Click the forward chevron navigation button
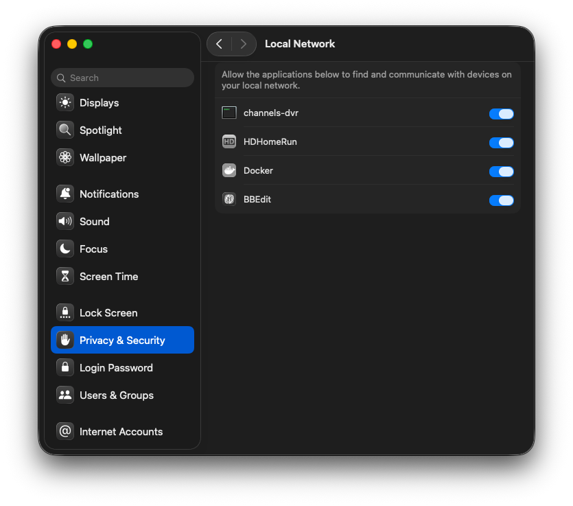Screen dimensions: 573x506 click(x=244, y=44)
